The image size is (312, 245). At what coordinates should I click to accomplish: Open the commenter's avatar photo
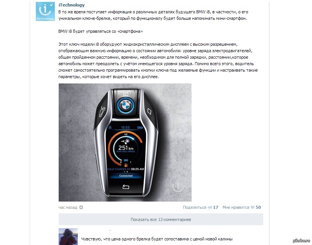click(x=68, y=237)
